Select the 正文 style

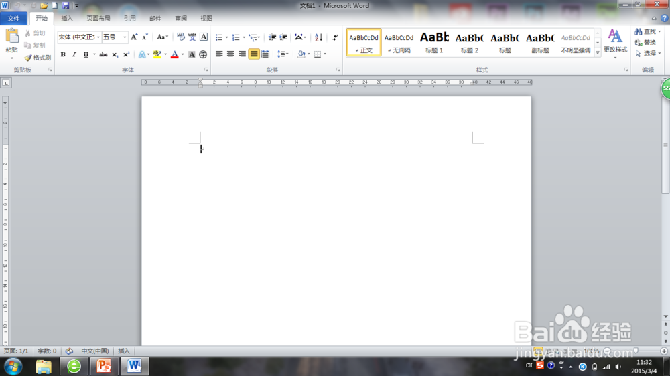pyautogui.click(x=364, y=43)
